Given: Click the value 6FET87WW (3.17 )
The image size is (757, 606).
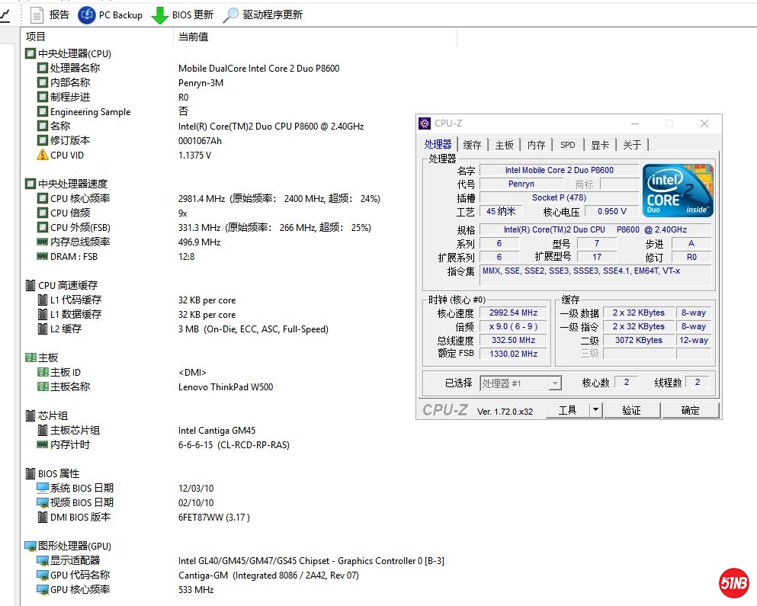Looking at the screenshot, I should 214,517.
